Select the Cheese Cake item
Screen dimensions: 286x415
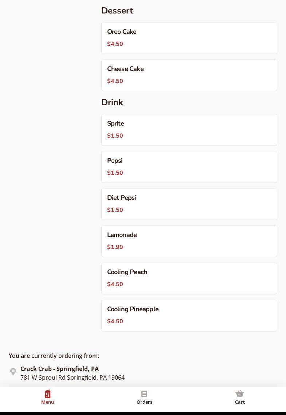pos(189,75)
